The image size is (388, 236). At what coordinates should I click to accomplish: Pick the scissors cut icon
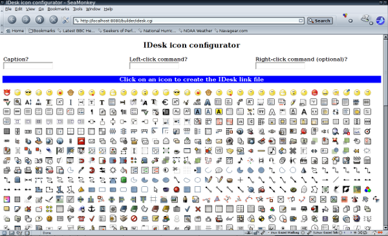pyautogui.click(x=177, y=170)
